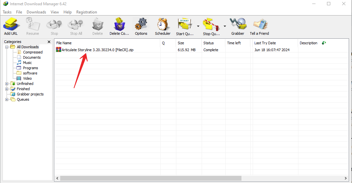The image size is (352, 183).
Task: Click the Tell a Friend icon
Action: click(261, 24)
